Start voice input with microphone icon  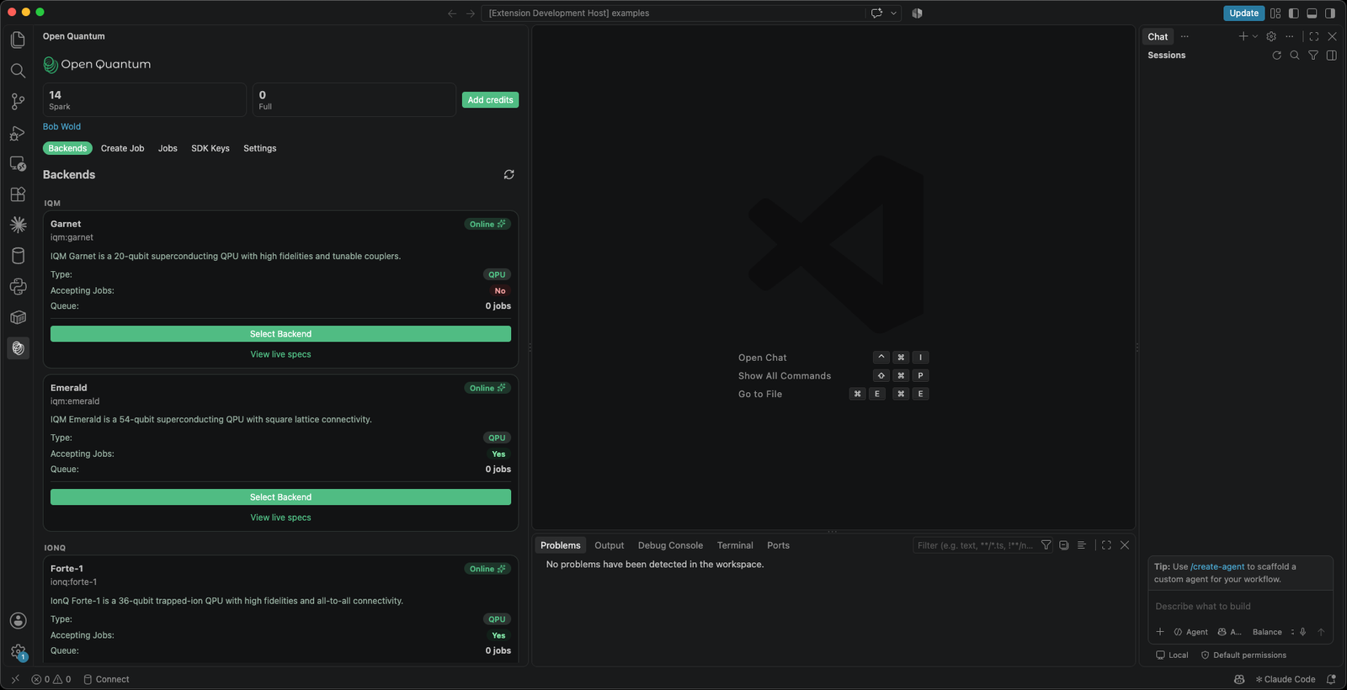1302,632
